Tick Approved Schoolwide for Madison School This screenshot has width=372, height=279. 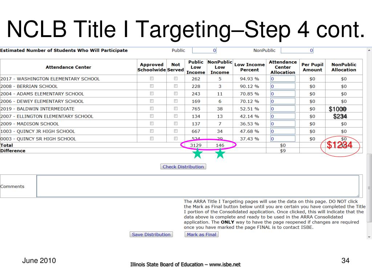pos(152,124)
